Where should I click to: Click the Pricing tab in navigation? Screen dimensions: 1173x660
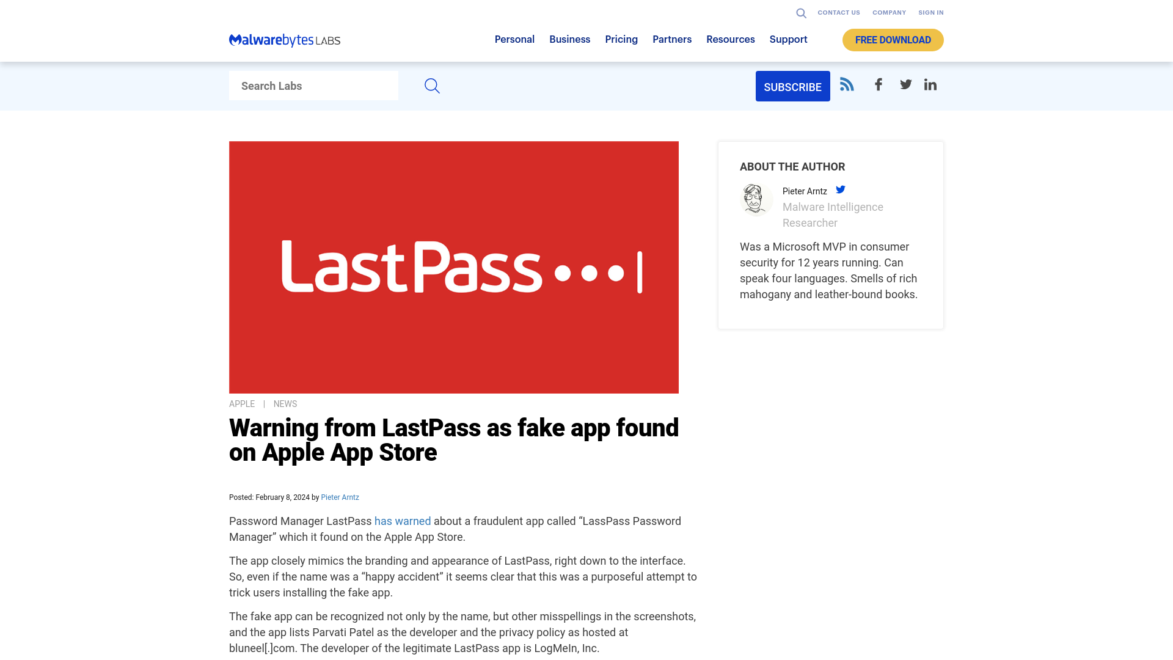pyautogui.click(x=621, y=38)
